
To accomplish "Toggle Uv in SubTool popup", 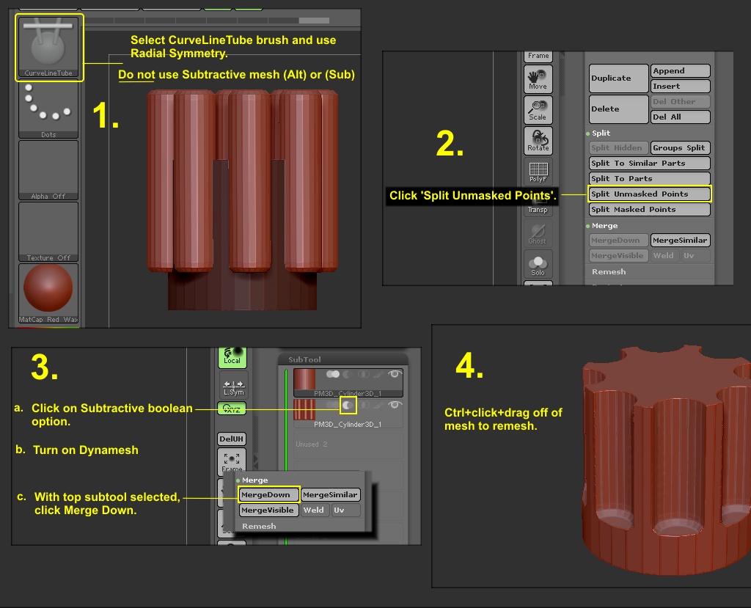I will [x=346, y=510].
